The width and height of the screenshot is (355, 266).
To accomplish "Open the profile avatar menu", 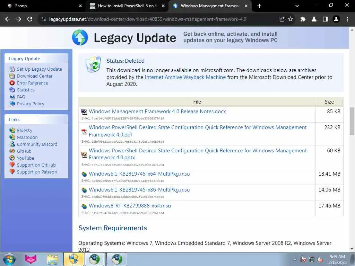I will (336, 19).
